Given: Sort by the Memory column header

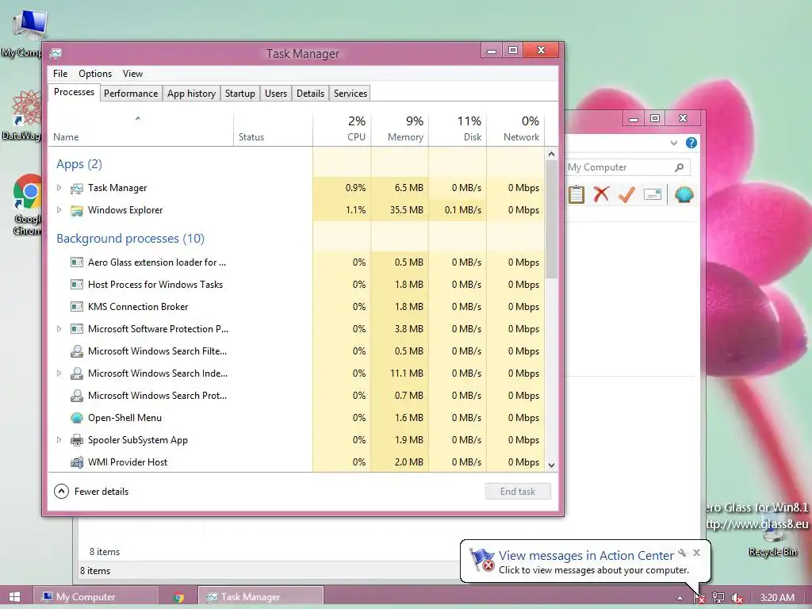Looking at the screenshot, I should click(x=400, y=128).
